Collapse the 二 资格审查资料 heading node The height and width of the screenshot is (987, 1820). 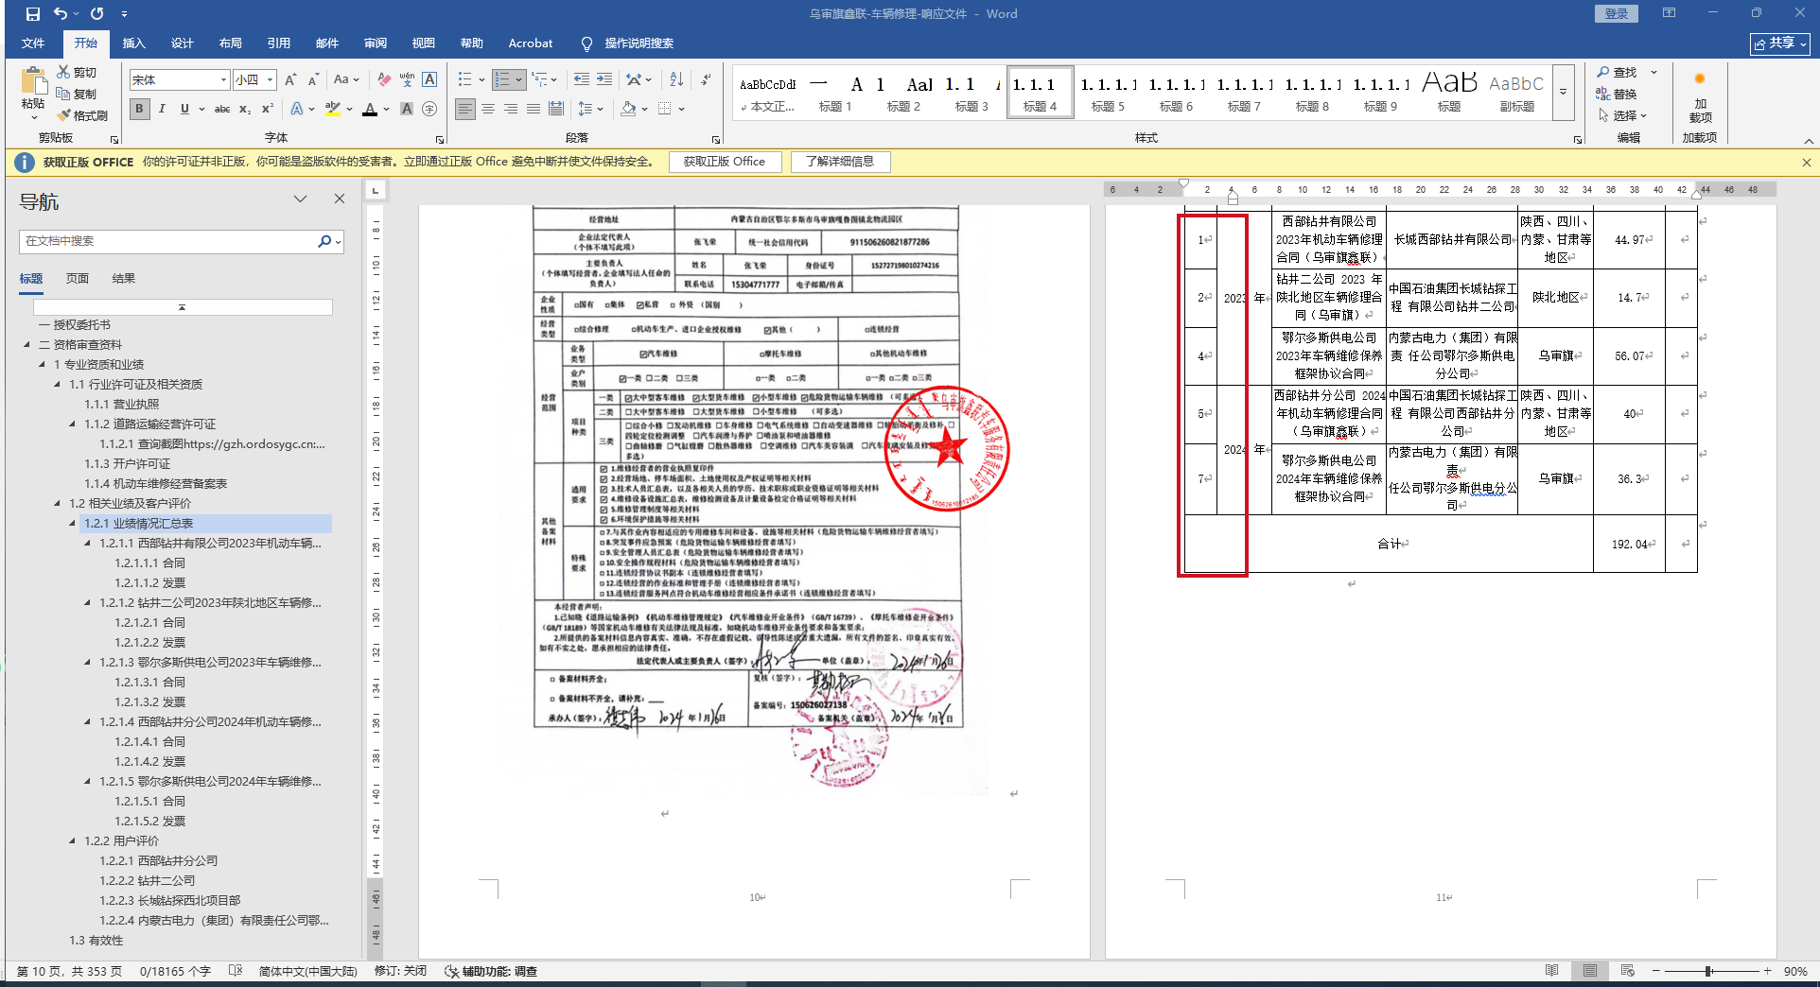pyautogui.click(x=26, y=344)
